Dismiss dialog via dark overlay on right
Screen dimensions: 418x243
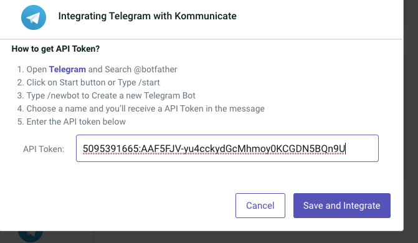(x=411, y=120)
